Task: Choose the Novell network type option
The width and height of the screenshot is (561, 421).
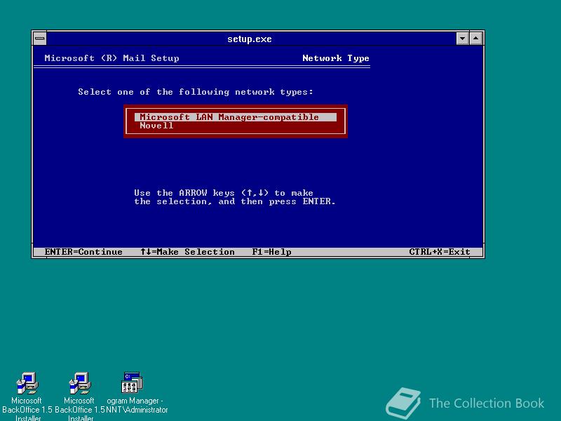Action: click(156, 126)
